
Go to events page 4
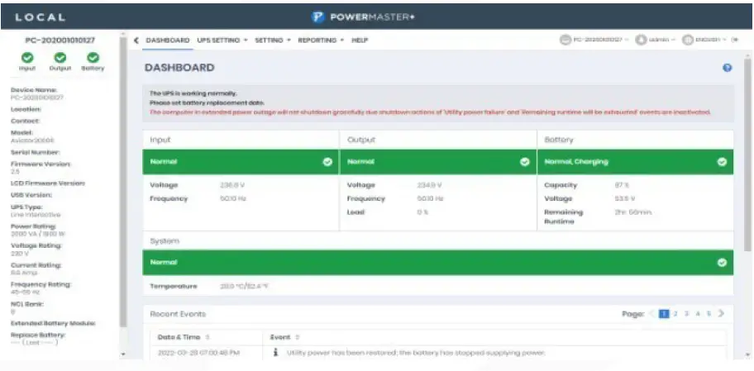pos(698,314)
